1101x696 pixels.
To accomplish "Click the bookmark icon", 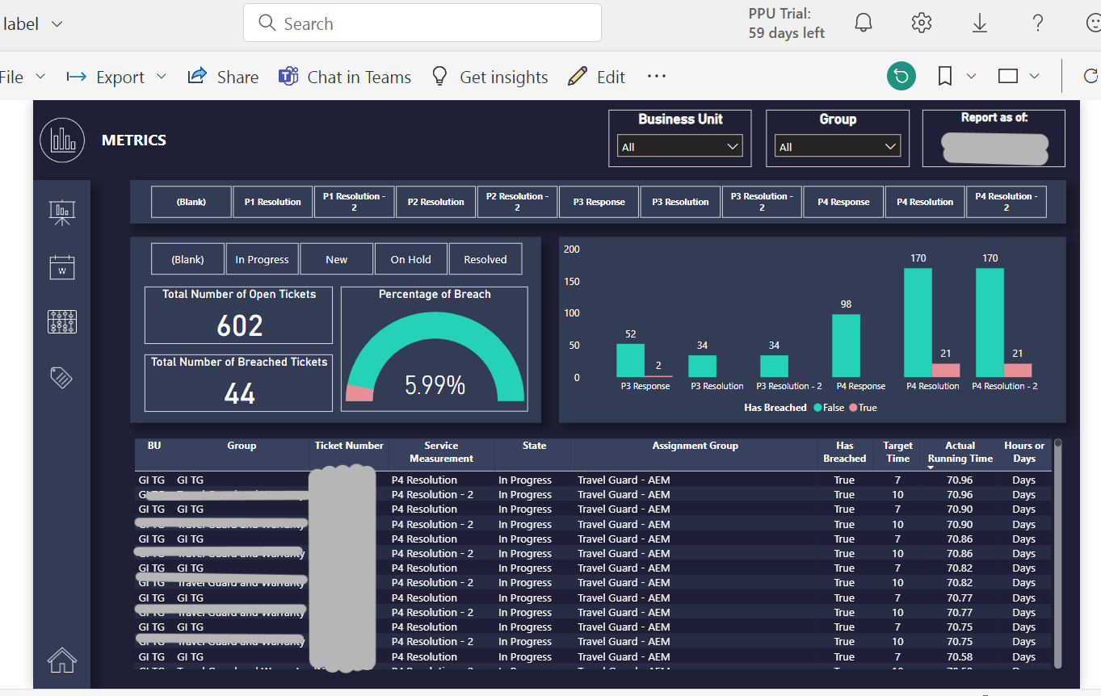I will [945, 77].
